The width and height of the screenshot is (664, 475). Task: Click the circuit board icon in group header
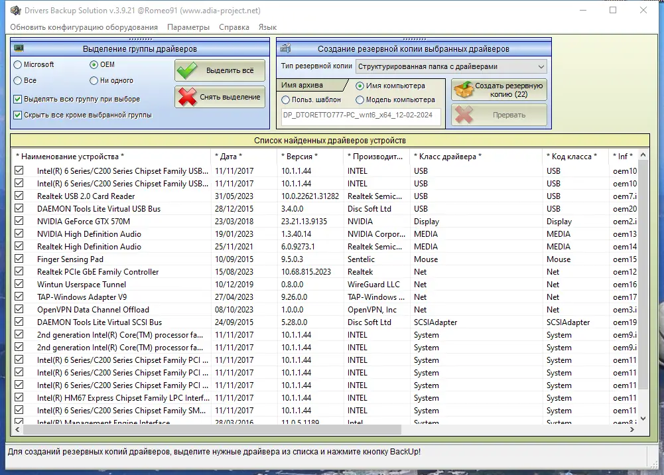click(x=19, y=48)
